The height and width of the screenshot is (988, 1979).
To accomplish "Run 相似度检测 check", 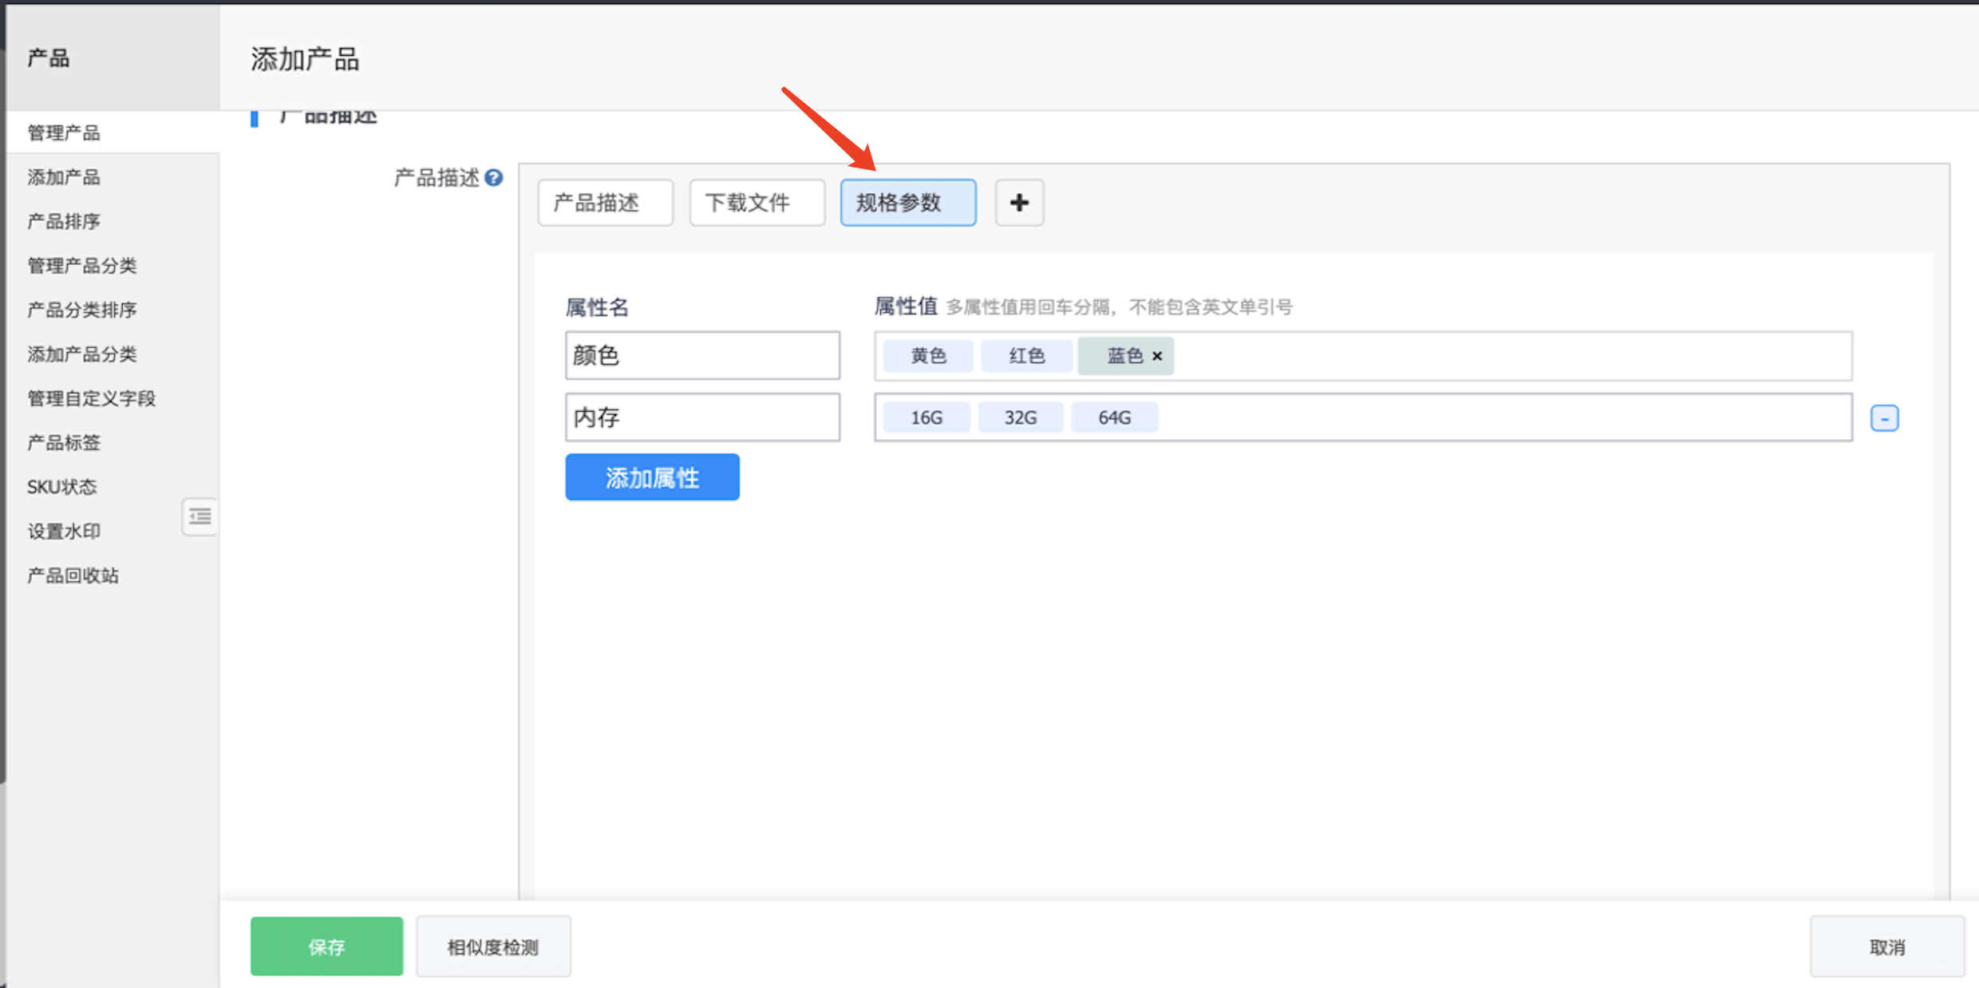I will click(493, 947).
